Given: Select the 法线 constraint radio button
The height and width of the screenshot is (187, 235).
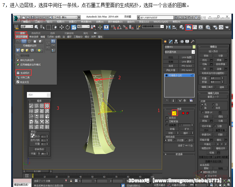Looking at the screenshot, I should pyautogui.click(x=214, y=108).
